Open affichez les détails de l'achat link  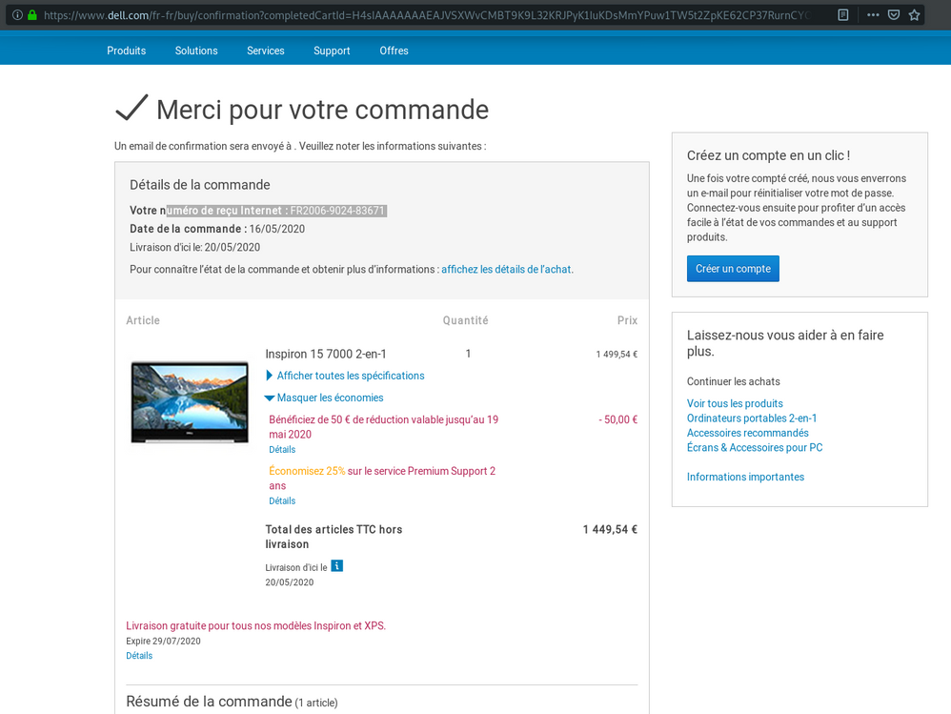click(x=507, y=270)
